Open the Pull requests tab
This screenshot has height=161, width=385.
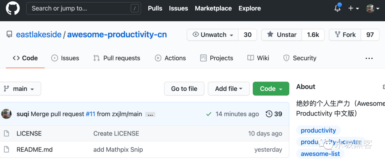click(117, 58)
